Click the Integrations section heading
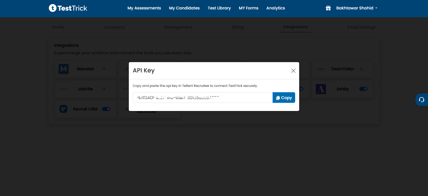The width and height of the screenshot is (428, 196). tap(66, 45)
